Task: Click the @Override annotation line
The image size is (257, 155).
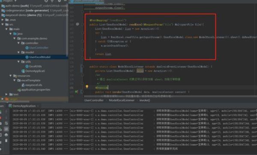Action: 102,88
